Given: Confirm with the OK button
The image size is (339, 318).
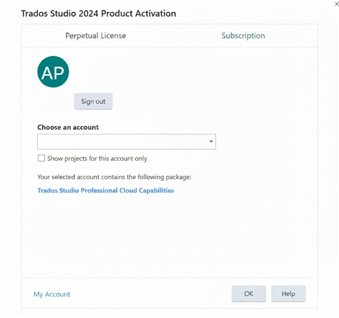Looking at the screenshot, I should coord(249,294).
